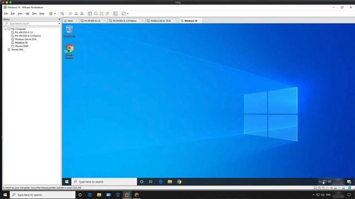Open Task View in guest taskbar
The image size is (355, 199).
[151, 182]
